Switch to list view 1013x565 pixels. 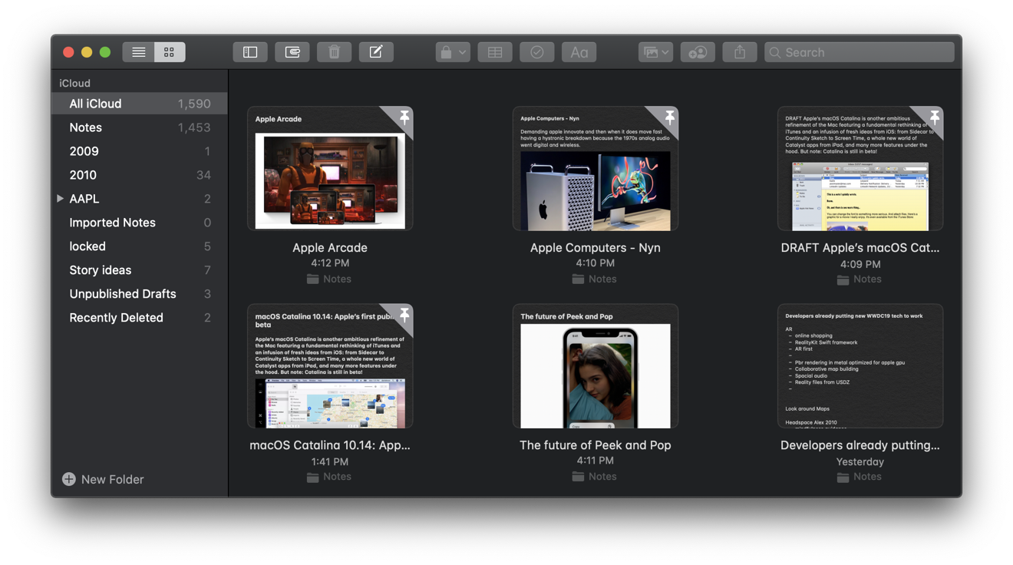click(x=138, y=52)
